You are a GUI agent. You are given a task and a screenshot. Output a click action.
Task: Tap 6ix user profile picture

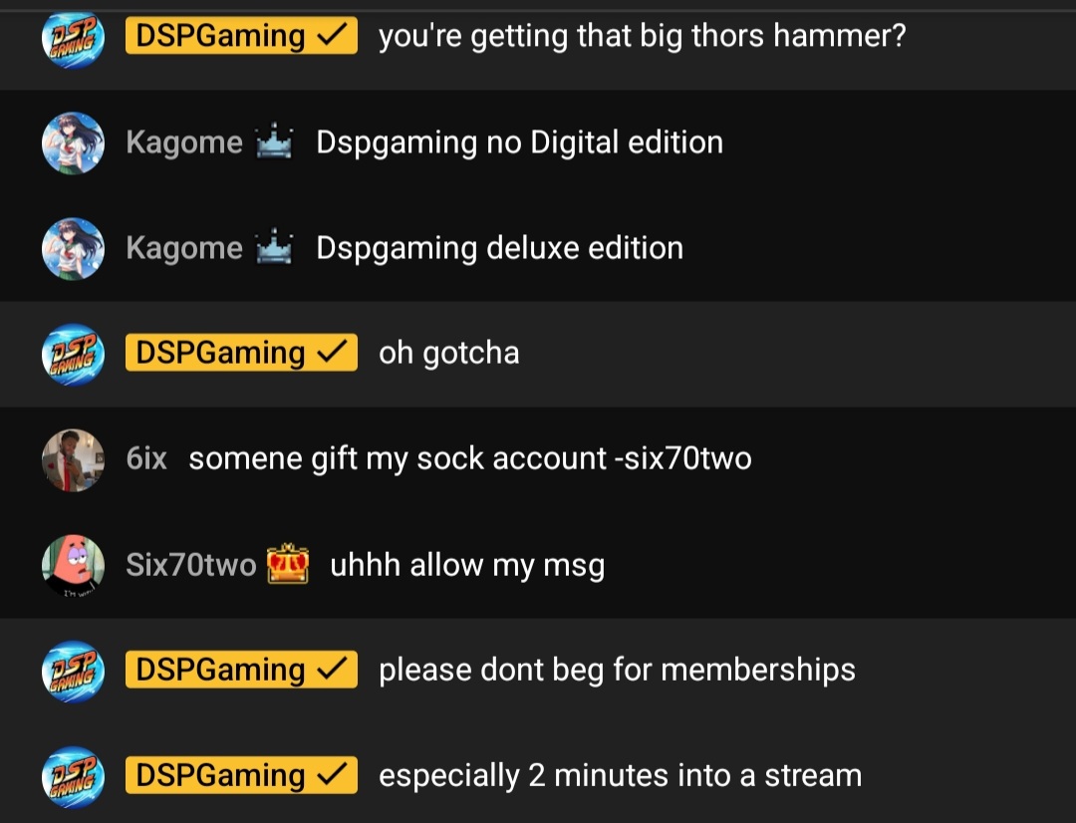[x=73, y=460]
